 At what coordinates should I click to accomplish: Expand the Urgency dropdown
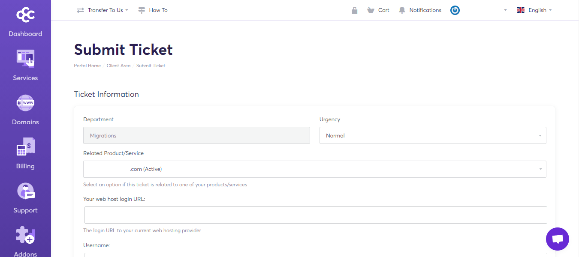432,135
